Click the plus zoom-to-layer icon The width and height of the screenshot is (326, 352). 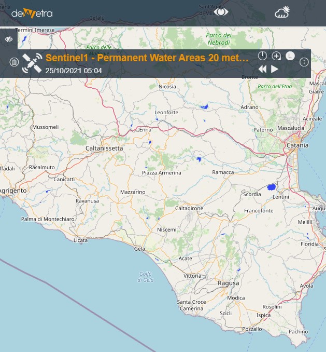click(276, 56)
